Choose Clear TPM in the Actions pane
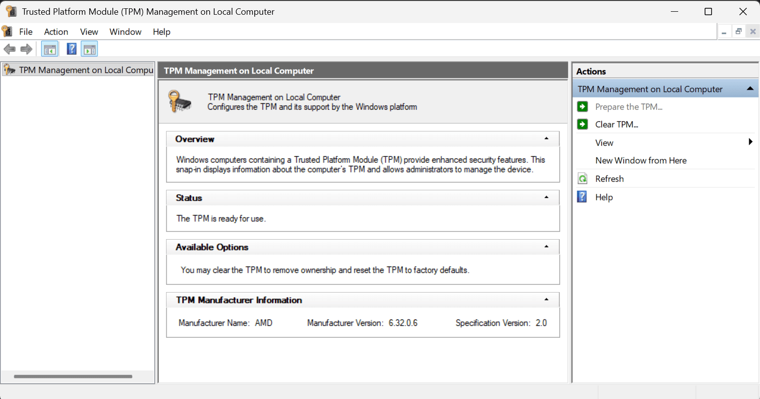The height and width of the screenshot is (399, 760). coord(617,125)
